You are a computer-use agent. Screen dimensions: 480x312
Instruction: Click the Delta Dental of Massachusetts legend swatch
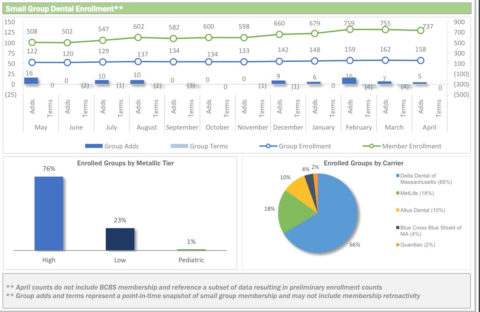click(398, 176)
